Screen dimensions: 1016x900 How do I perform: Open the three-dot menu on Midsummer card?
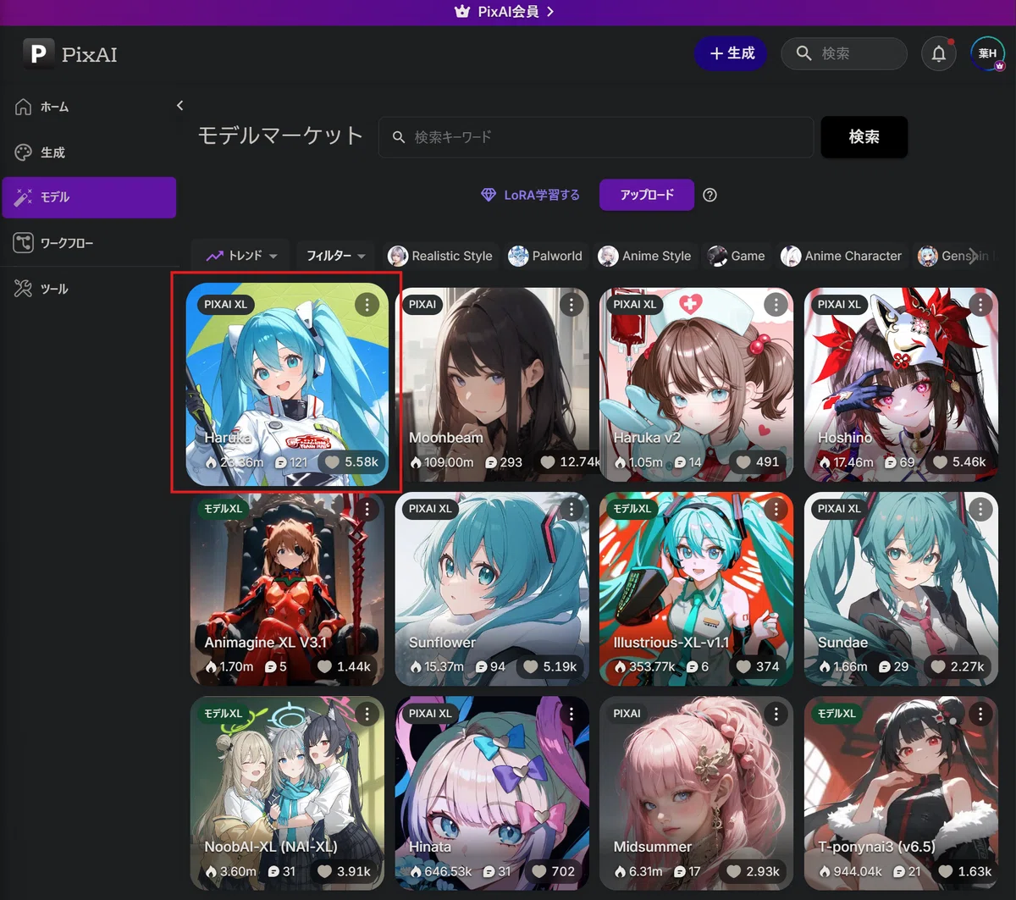776,714
